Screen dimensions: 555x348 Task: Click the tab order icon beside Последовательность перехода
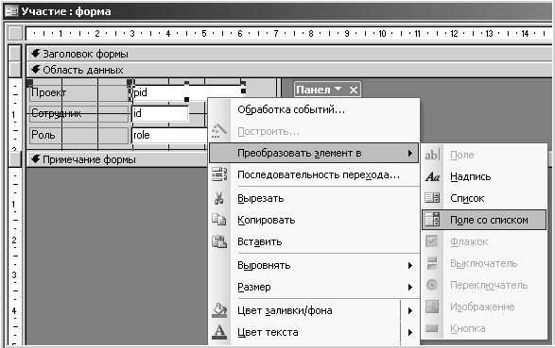point(219,174)
